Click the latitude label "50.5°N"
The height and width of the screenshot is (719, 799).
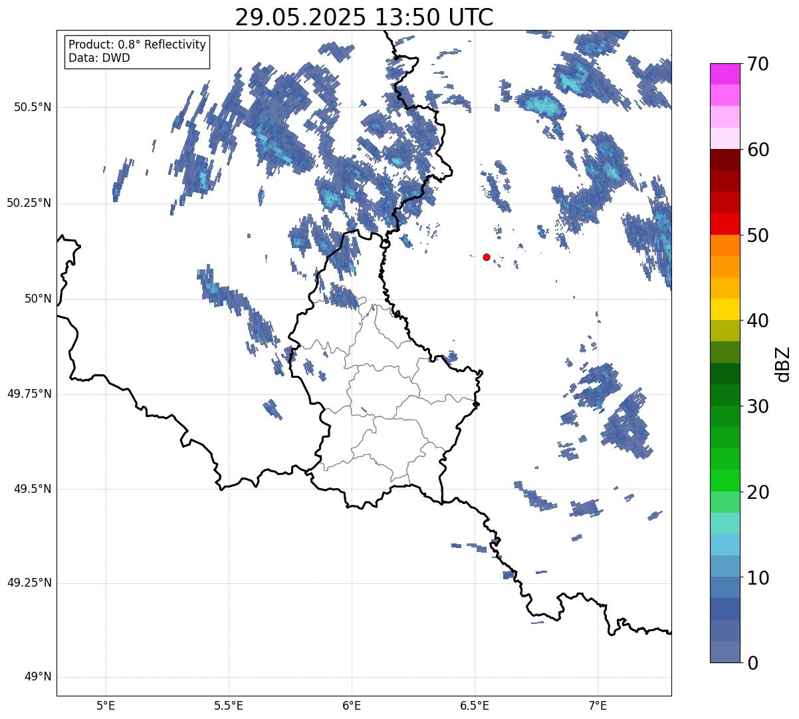[x=32, y=107]
